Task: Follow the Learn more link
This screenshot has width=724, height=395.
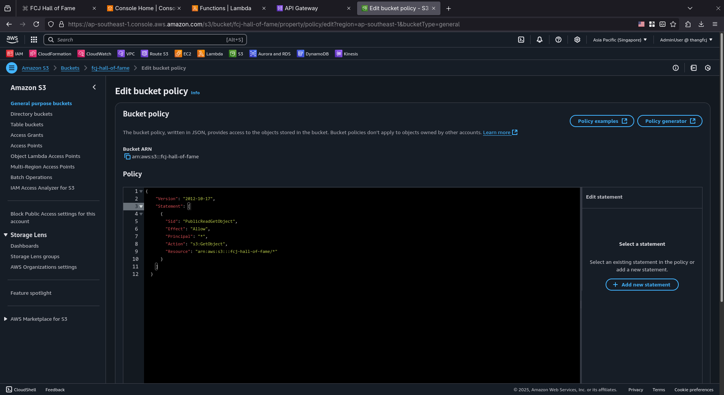Action: pos(500,132)
